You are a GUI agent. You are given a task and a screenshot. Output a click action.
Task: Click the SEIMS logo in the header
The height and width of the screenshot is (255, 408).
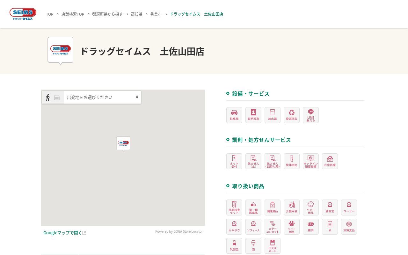click(x=23, y=14)
